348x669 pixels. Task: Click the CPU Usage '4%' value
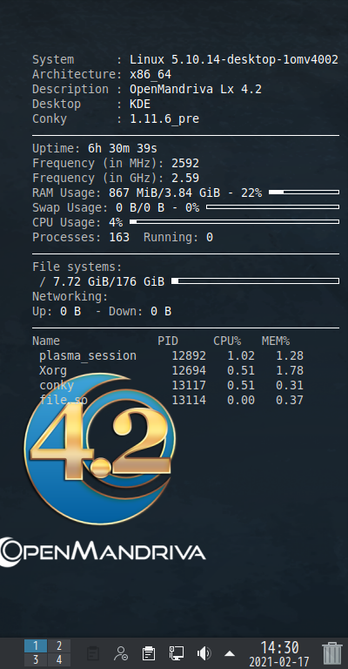tap(116, 222)
